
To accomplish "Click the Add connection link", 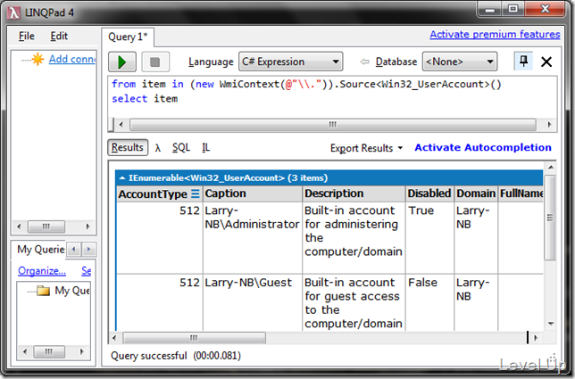I will pos(72,59).
